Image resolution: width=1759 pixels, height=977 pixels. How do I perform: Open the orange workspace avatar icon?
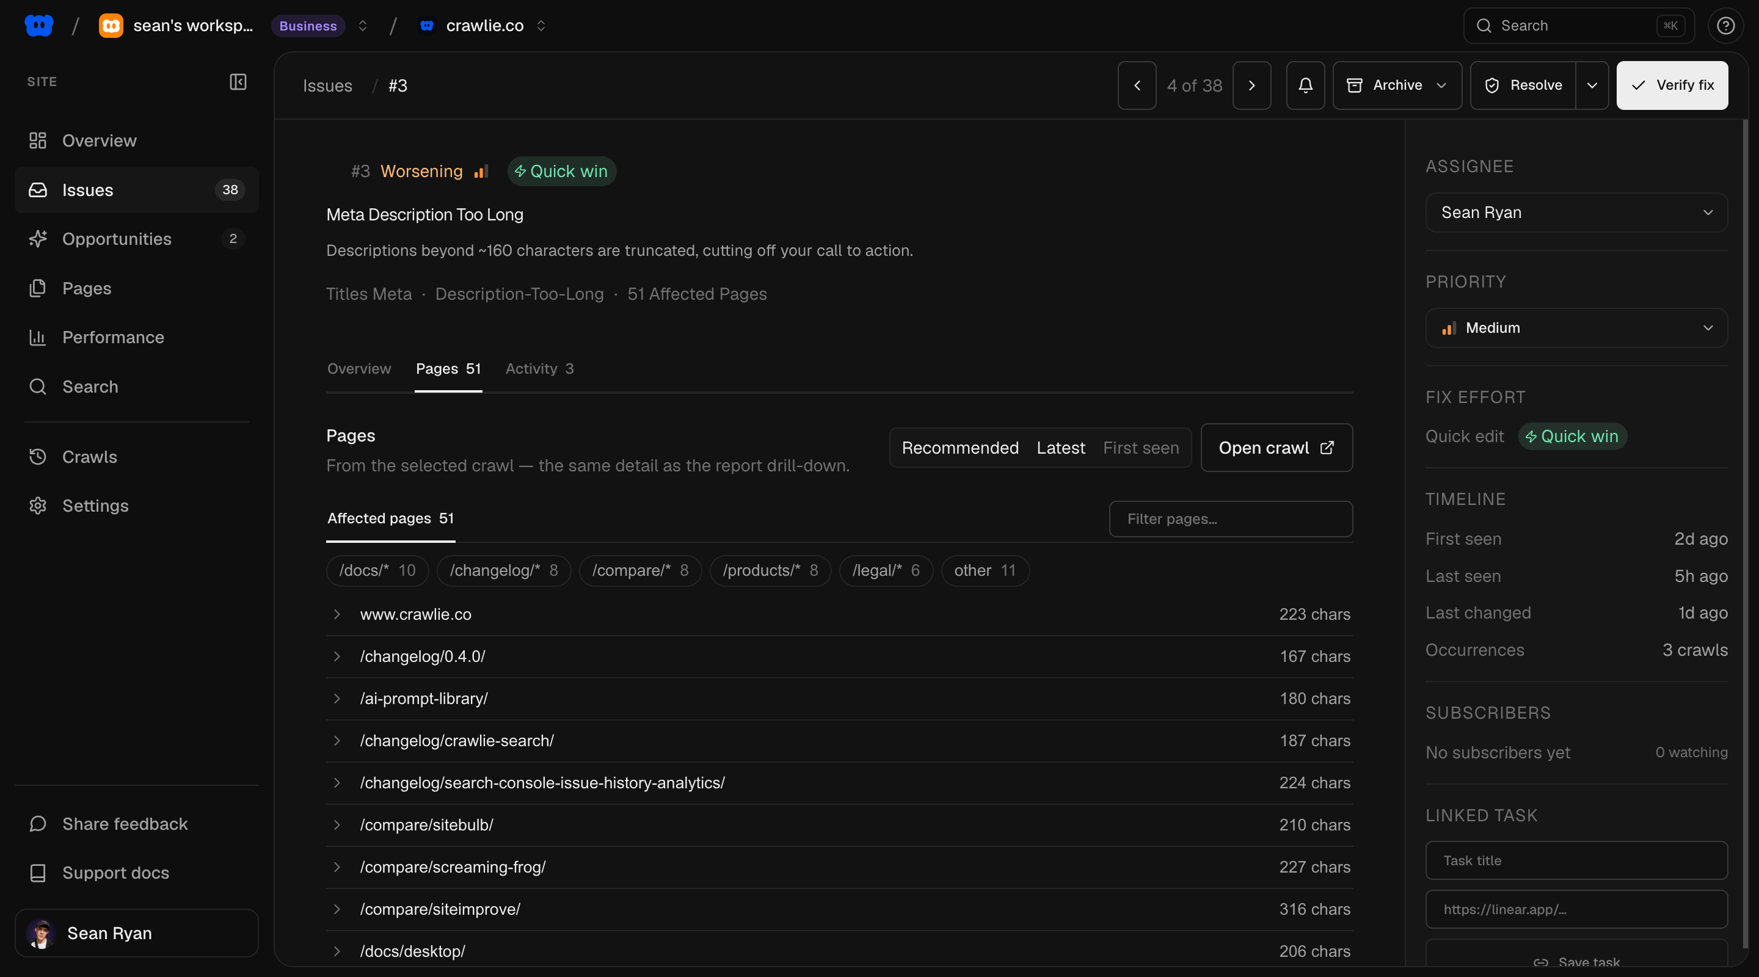111,26
